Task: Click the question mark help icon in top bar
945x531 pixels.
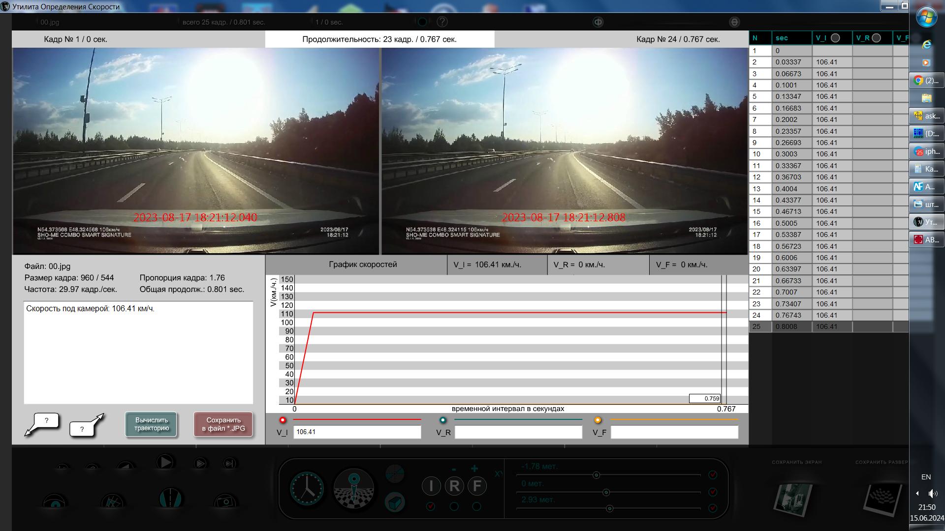Action: click(442, 22)
